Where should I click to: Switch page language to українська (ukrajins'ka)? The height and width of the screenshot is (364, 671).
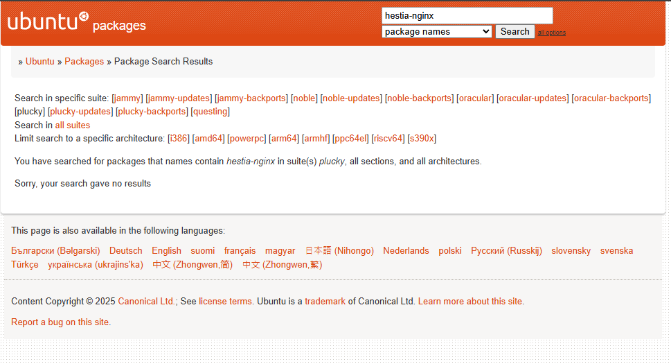tap(96, 264)
